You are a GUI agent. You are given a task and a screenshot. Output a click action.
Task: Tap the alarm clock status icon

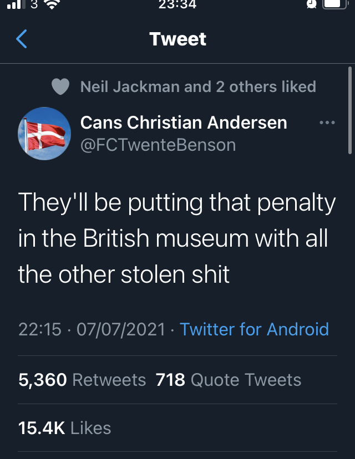(x=313, y=4)
